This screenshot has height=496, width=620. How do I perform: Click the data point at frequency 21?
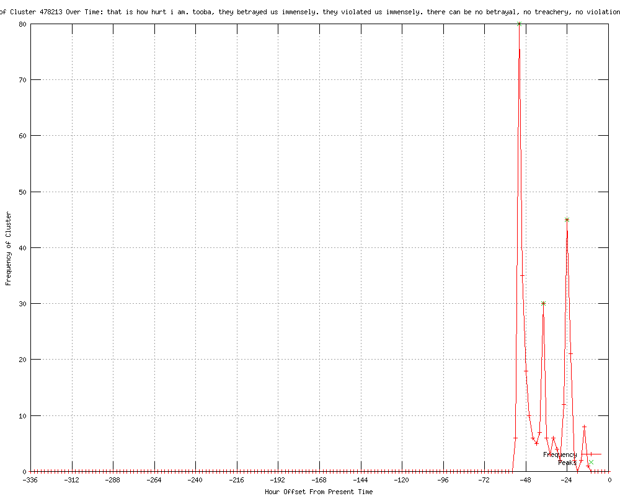click(570, 354)
